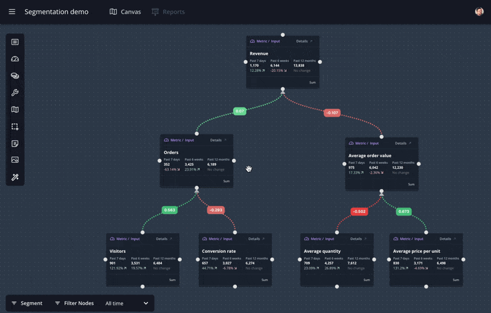Click the 0.563 correlation badge
The image size is (491, 313).
click(170, 210)
